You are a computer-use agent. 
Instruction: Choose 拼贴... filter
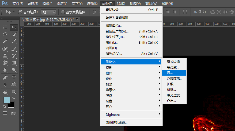click(174, 89)
